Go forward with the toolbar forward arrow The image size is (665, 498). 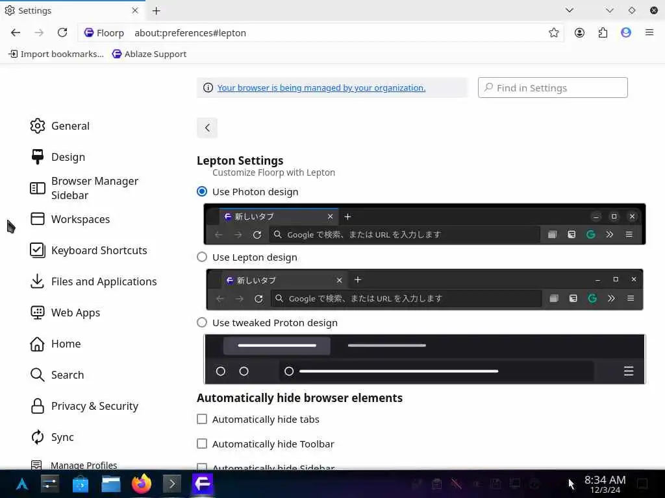39,32
